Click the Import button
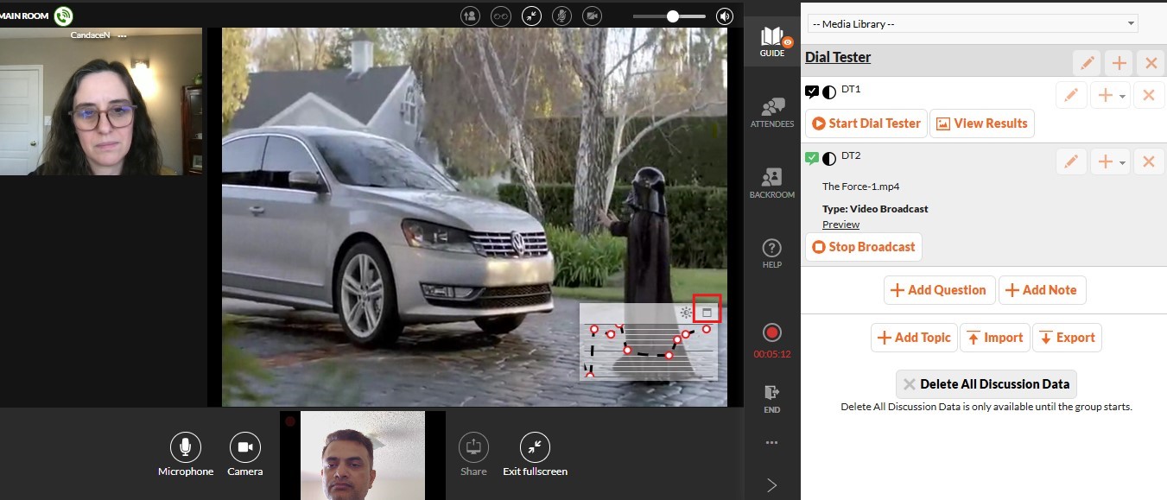This screenshot has width=1167, height=500. point(994,338)
